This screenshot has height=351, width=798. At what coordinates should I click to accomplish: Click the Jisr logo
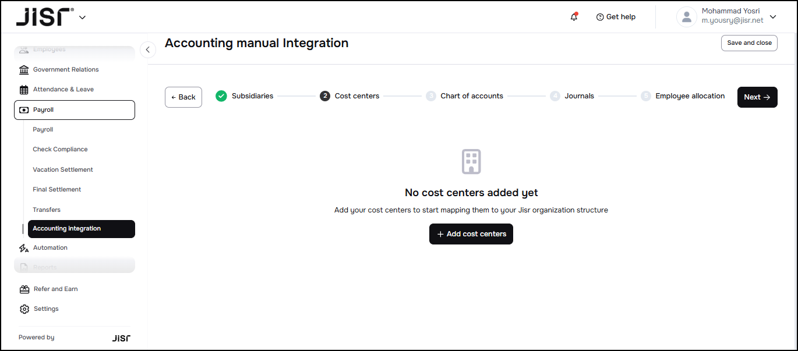click(x=44, y=17)
